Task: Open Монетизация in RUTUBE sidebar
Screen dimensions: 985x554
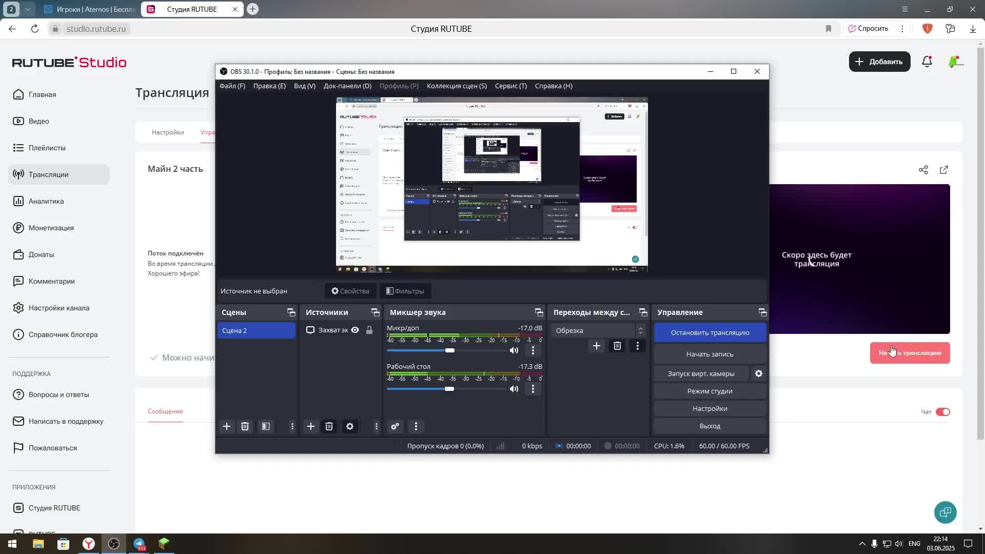Action: pos(59,228)
